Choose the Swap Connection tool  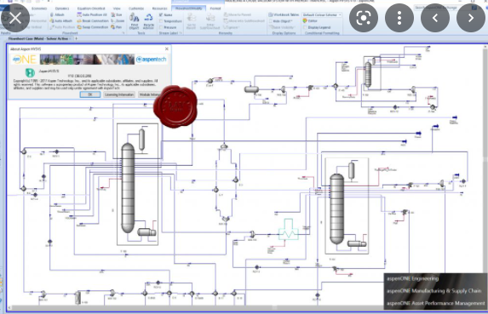click(x=93, y=27)
